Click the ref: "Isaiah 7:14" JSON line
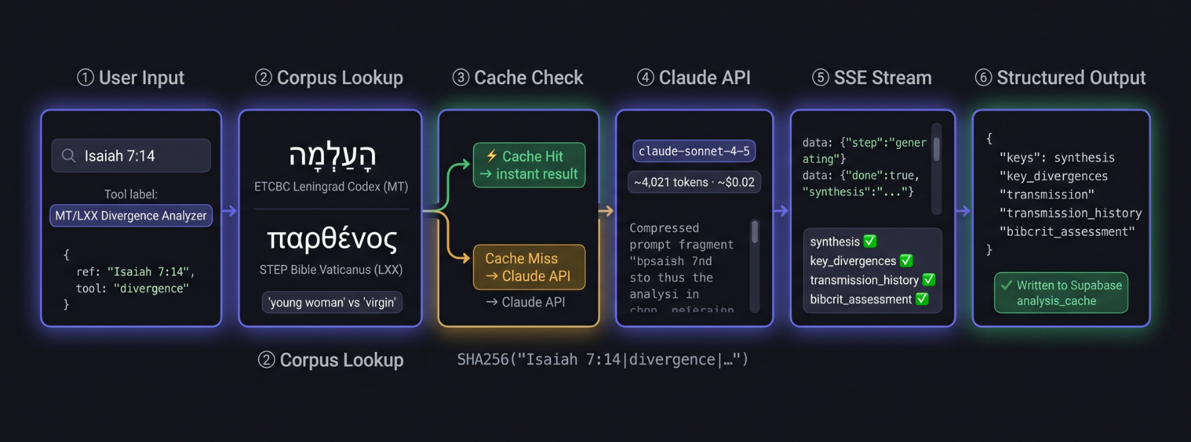This screenshot has width=1191, height=442. [x=135, y=272]
